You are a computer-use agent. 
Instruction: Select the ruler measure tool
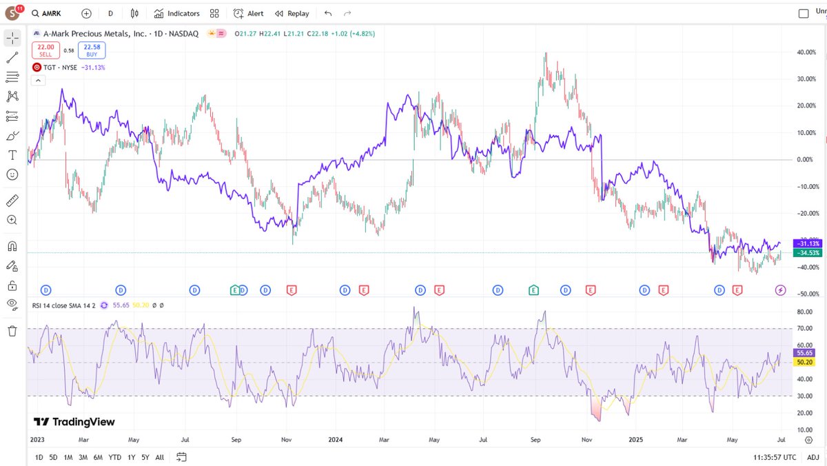[x=12, y=201]
